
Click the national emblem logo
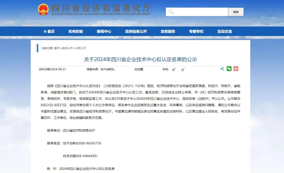(x=43, y=9)
